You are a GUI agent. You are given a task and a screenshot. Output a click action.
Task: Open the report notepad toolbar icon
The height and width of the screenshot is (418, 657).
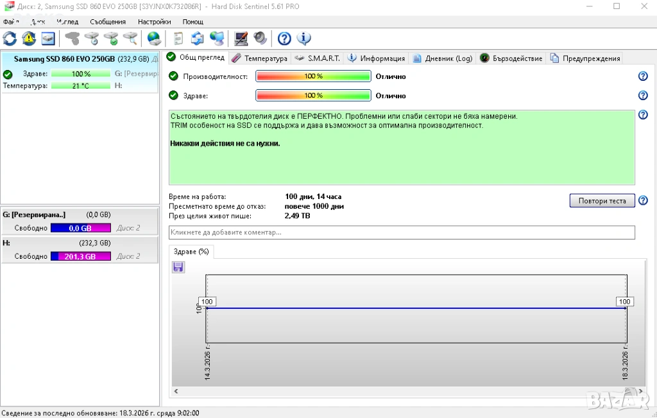pos(178,39)
